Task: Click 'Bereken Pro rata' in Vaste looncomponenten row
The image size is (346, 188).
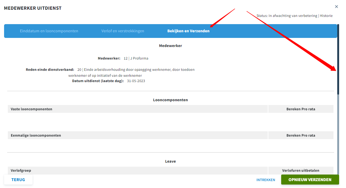Action: pyautogui.click(x=301, y=109)
